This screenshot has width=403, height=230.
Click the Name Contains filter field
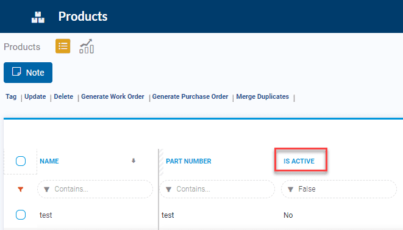pyautogui.click(x=95, y=189)
